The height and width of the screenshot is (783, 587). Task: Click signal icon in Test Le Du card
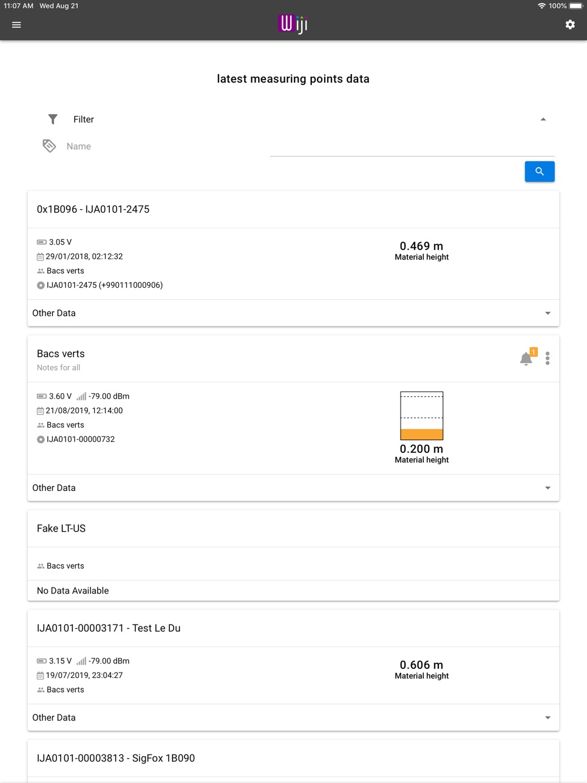(81, 661)
